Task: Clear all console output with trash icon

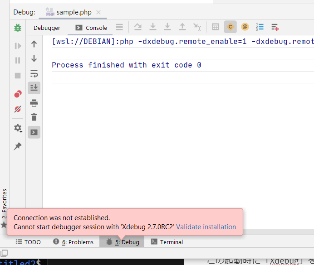Action: tap(34, 117)
